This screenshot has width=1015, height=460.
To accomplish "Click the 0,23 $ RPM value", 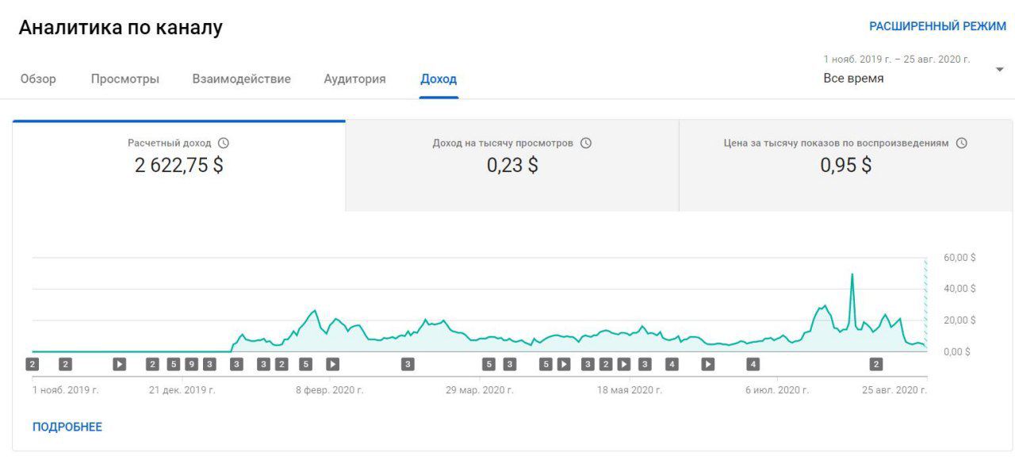I will (x=512, y=166).
